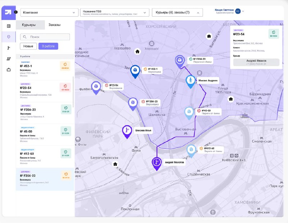Toggle the Новые filter
Image resolution: width=288 pixels, height=223 pixels.
tap(28, 46)
